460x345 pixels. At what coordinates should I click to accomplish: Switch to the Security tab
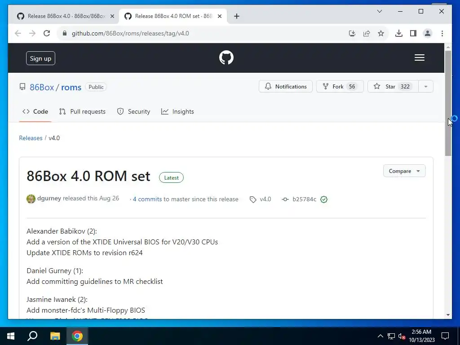[133, 111]
